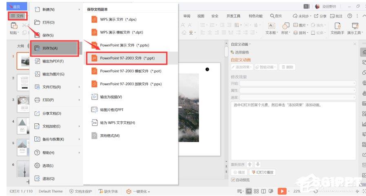Click the 删除 animation button

(x=287, y=67)
